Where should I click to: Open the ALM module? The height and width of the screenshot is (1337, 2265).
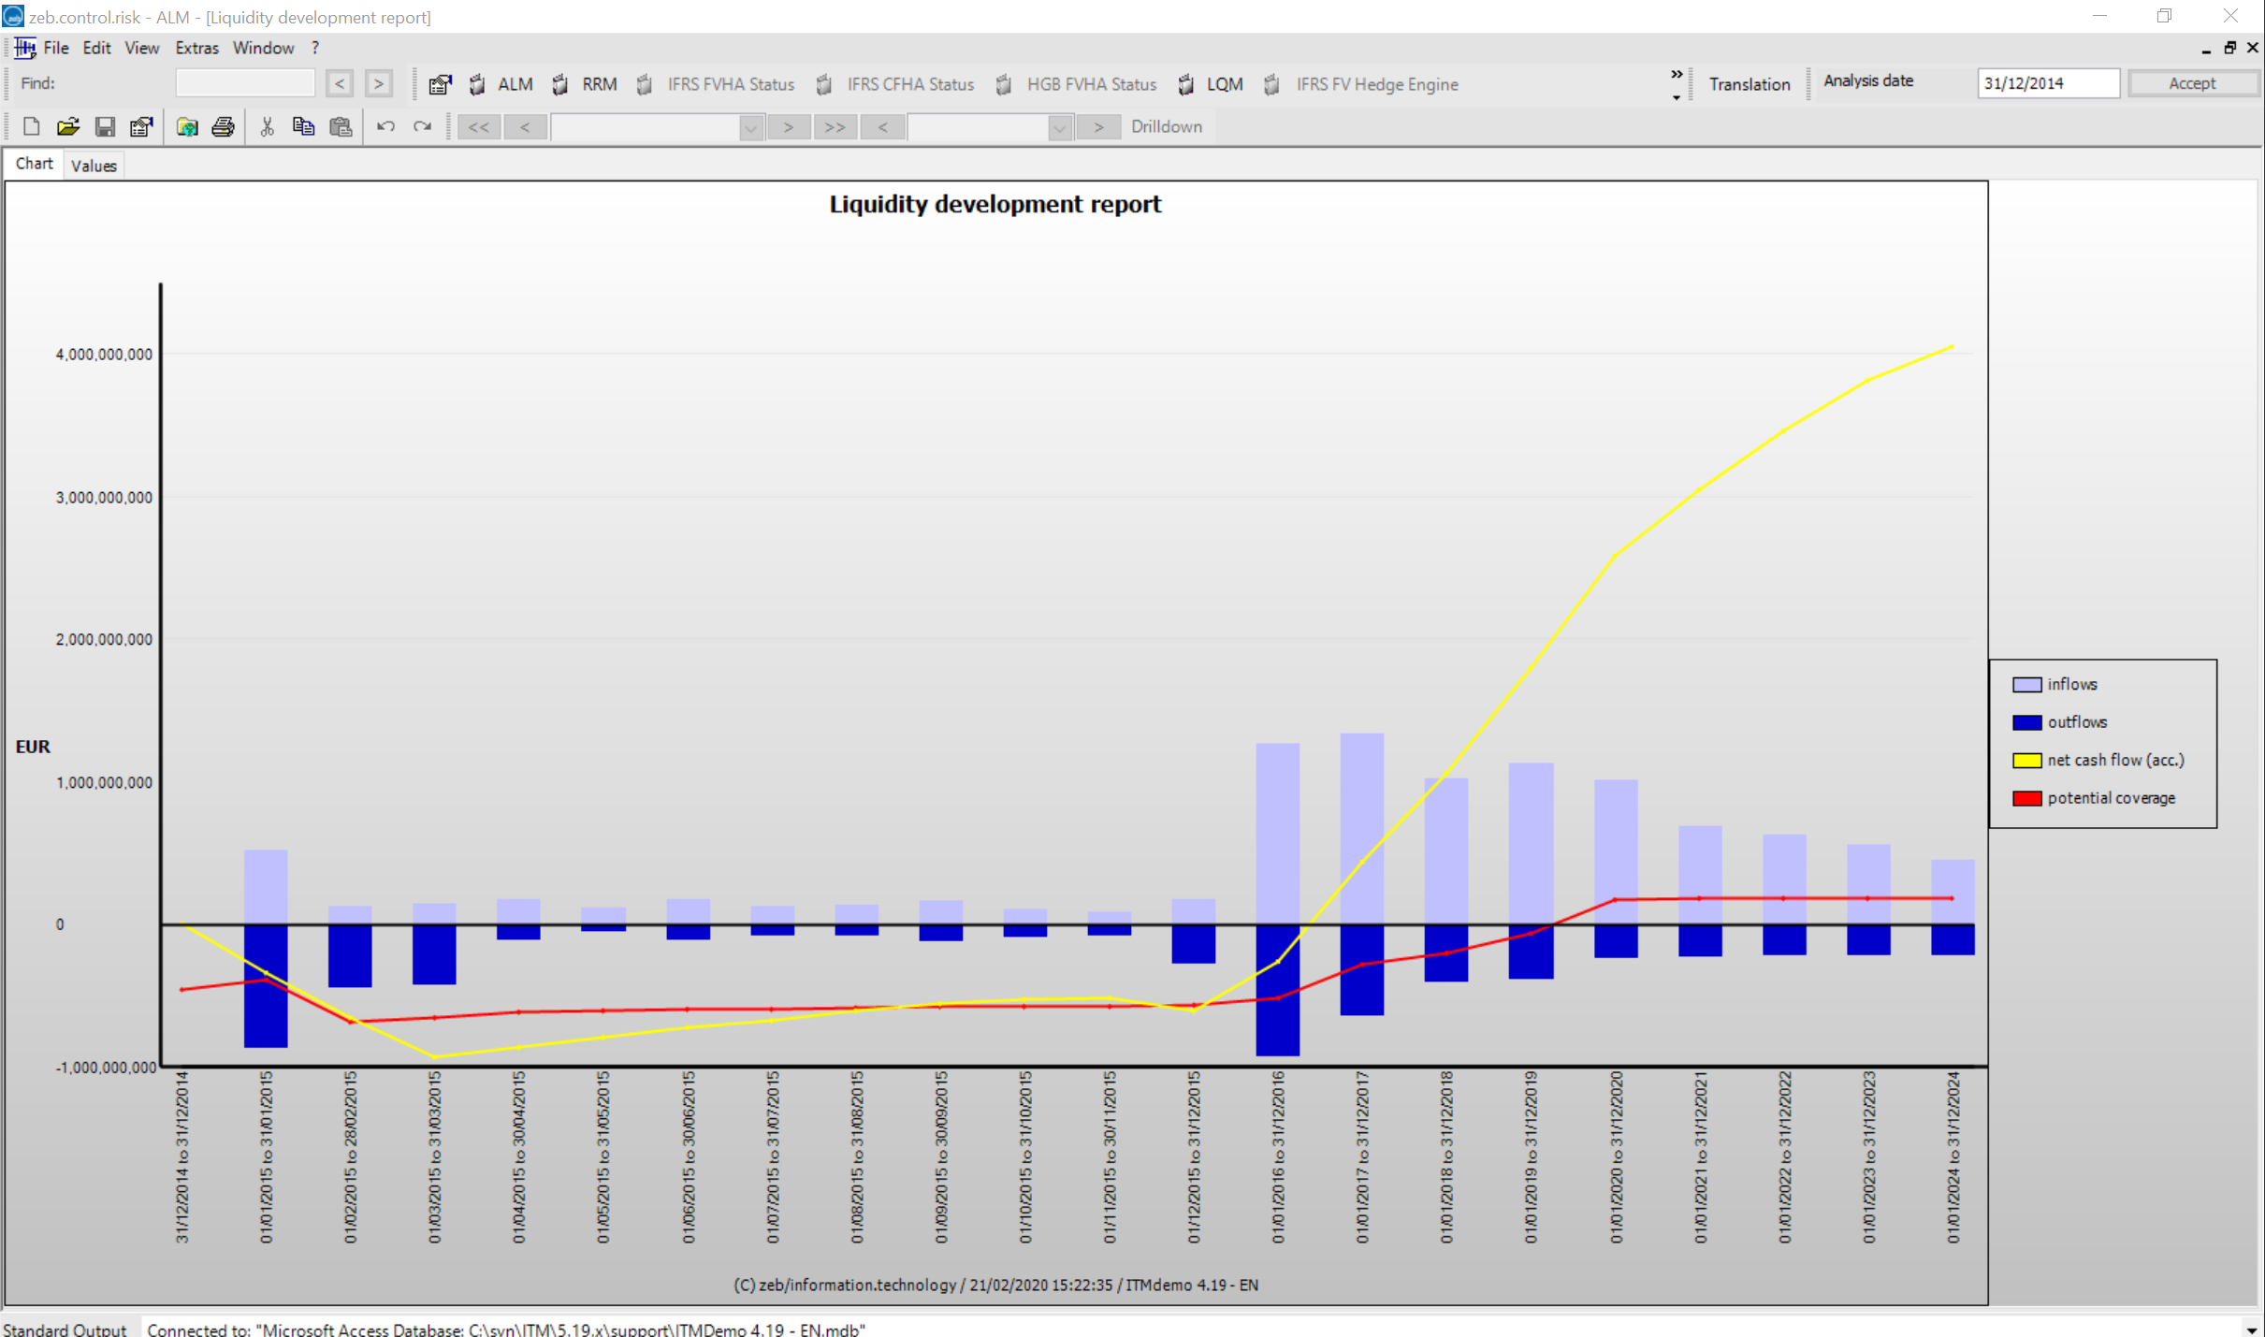click(x=514, y=84)
